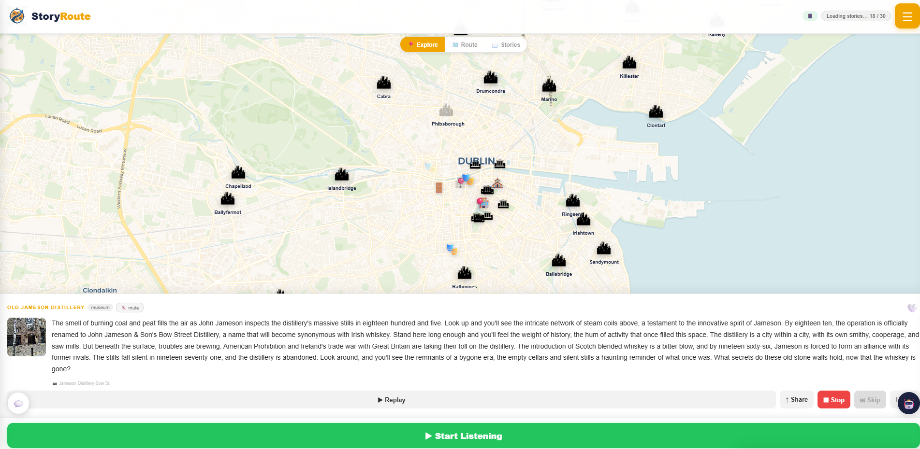Select the Rathmines neighborhood marker
The height and width of the screenshot is (449, 920).
click(465, 273)
